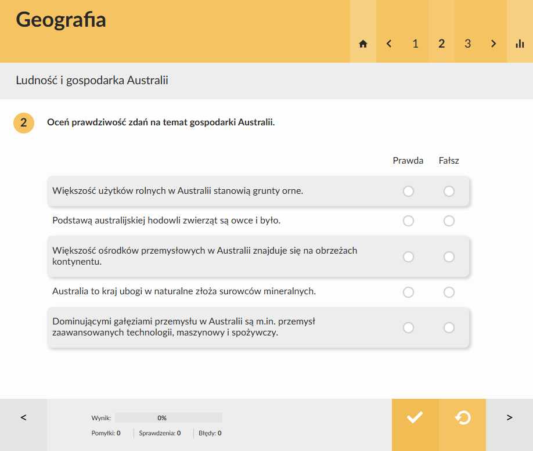
Task: Select Prawda for industrial centers on coast
Action: pos(408,257)
